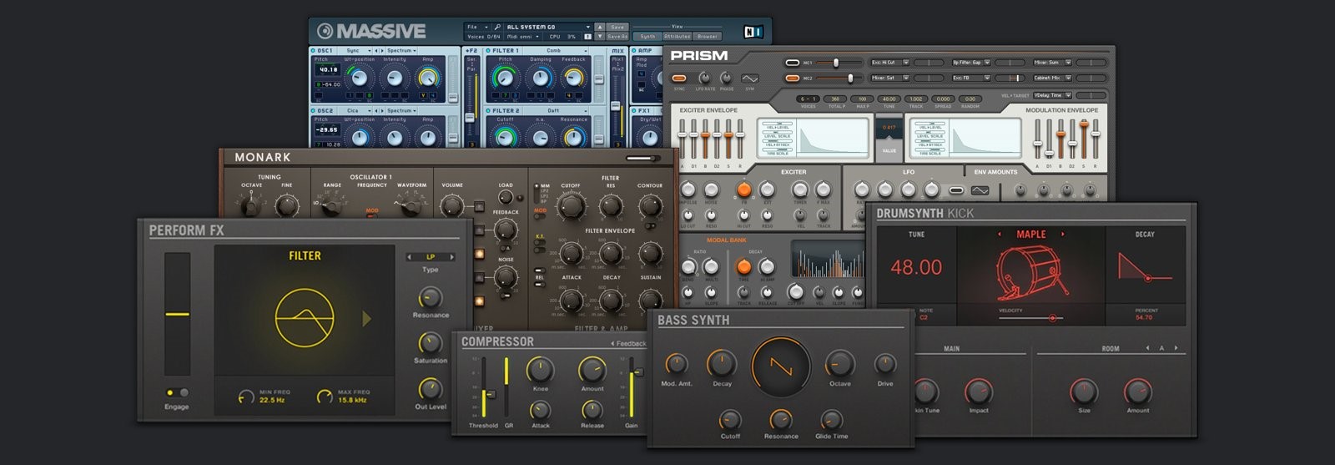Click the Save As button in Massive

pos(617,36)
